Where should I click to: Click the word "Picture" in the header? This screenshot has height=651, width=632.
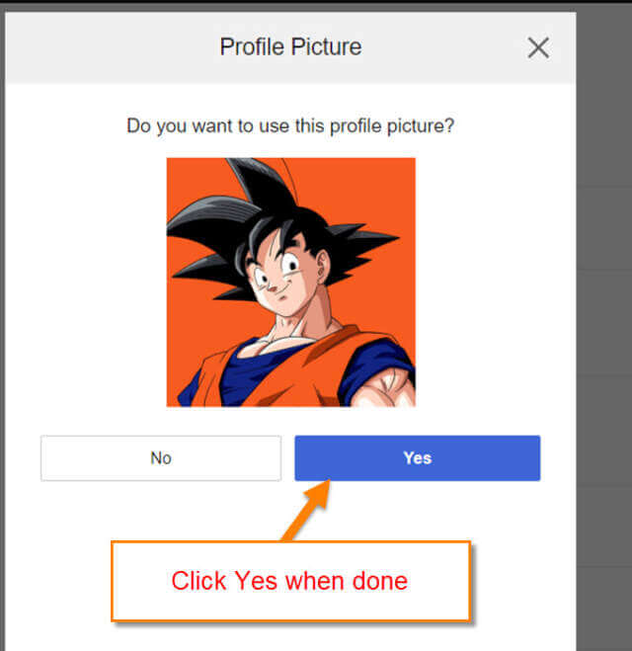tap(326, 46)
